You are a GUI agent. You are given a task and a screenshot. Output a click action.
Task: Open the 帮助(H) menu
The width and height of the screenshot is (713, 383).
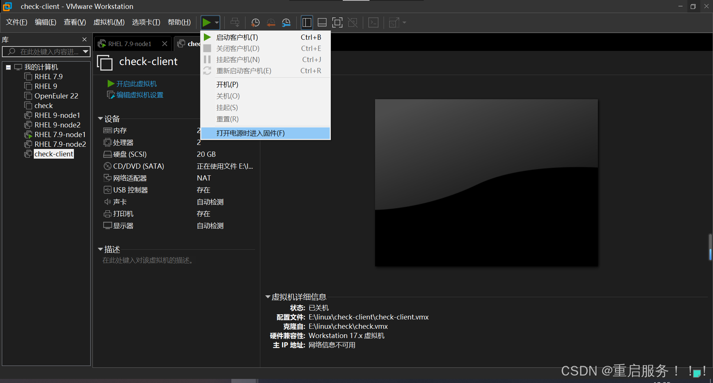coord(179,22)
